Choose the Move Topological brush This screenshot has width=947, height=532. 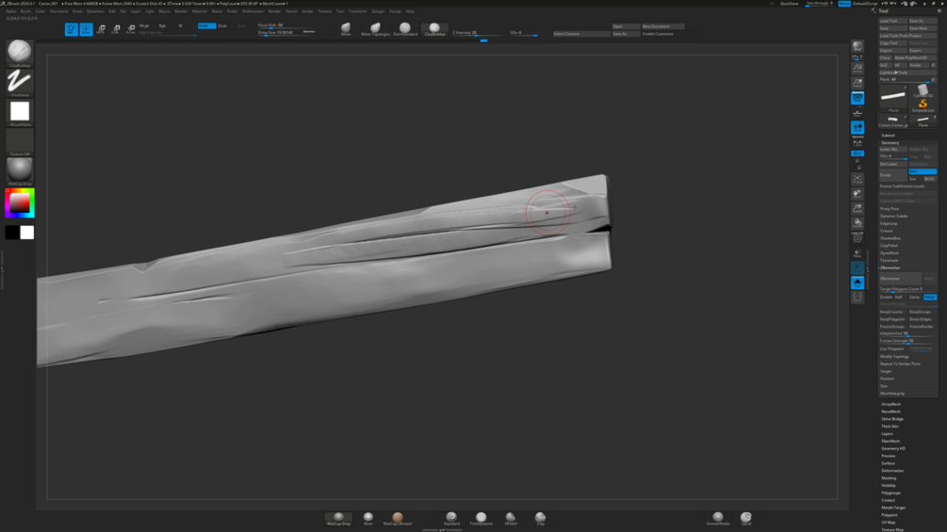tap(375, 29)
